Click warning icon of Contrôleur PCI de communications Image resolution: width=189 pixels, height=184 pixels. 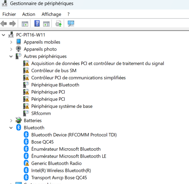click(26, 77)
